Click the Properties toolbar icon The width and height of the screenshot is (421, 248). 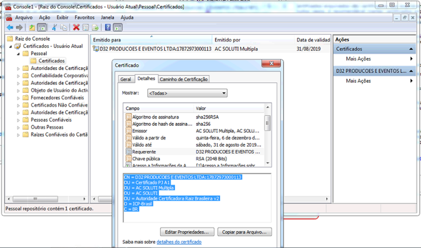coord(85,27)
